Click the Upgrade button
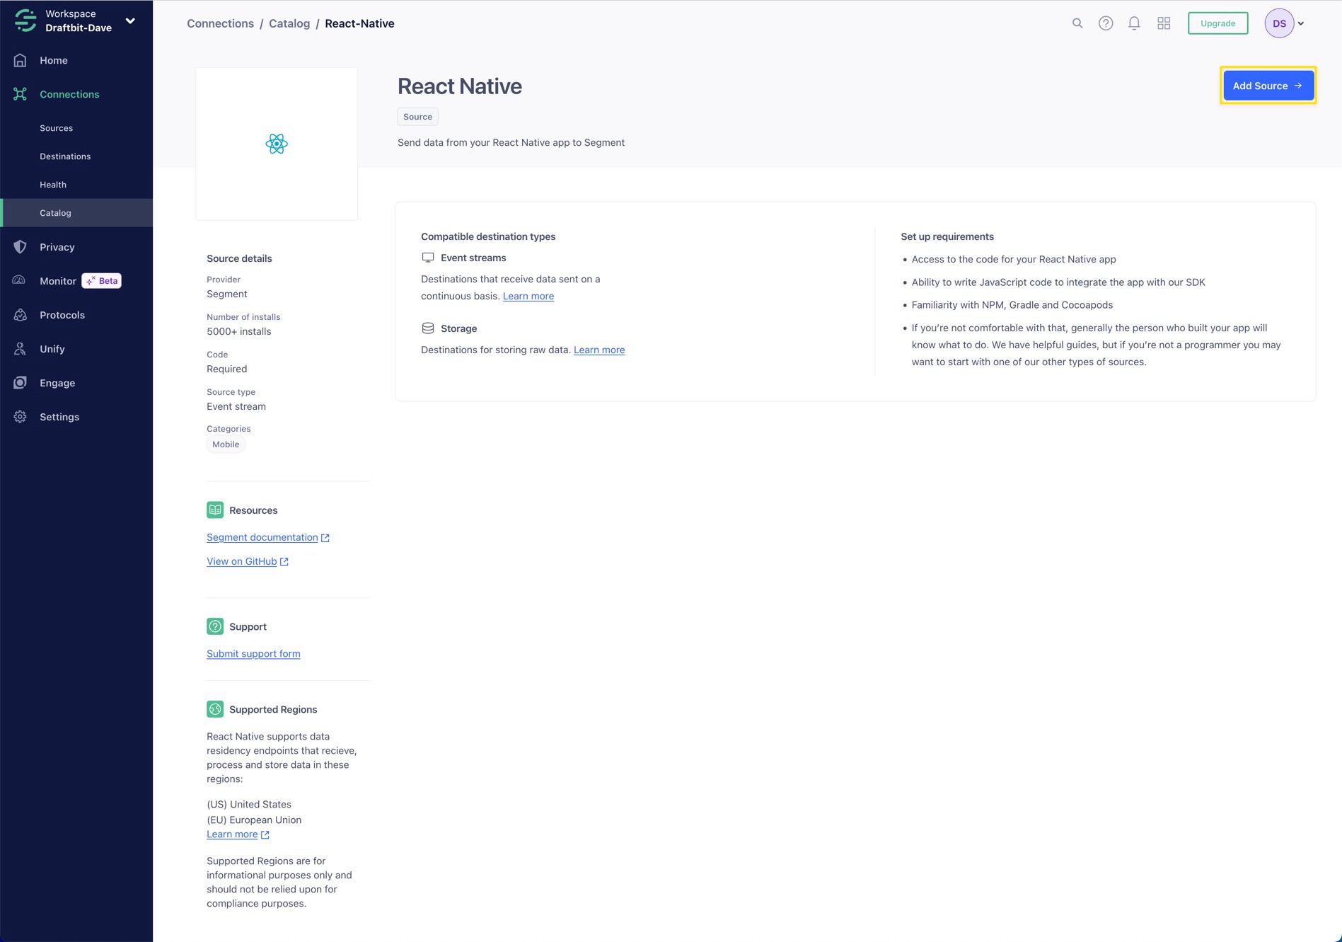This screenshot has width=1342, height=942. click(x=1217, y=23)
